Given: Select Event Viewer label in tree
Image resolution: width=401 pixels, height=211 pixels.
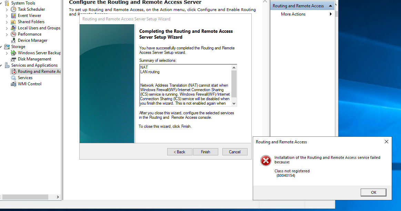Looking at the screenshot, I should pos(29,15).
